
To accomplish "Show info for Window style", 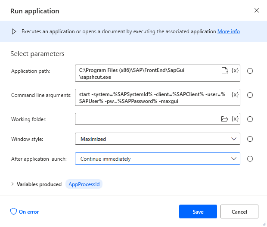I will point(250,139).
